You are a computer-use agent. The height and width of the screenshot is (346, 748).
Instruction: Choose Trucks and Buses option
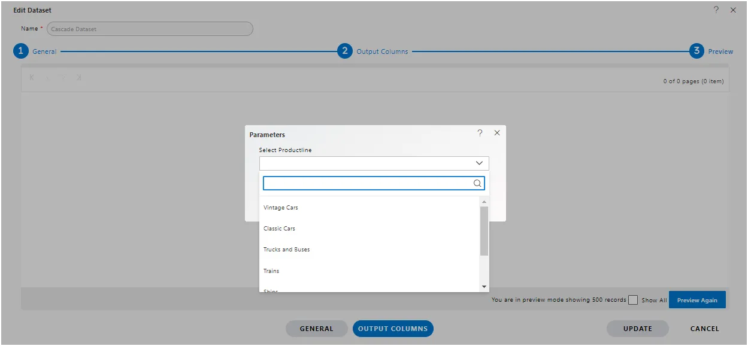pos(370,250)
